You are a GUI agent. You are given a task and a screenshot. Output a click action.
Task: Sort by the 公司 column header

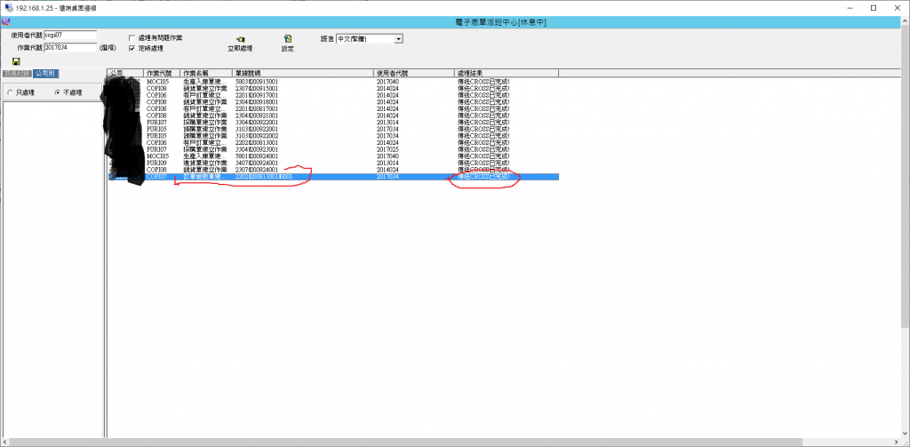(x=126, y=73)
